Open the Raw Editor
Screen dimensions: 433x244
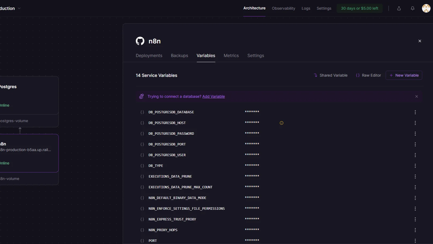click(x=368, y=75)
